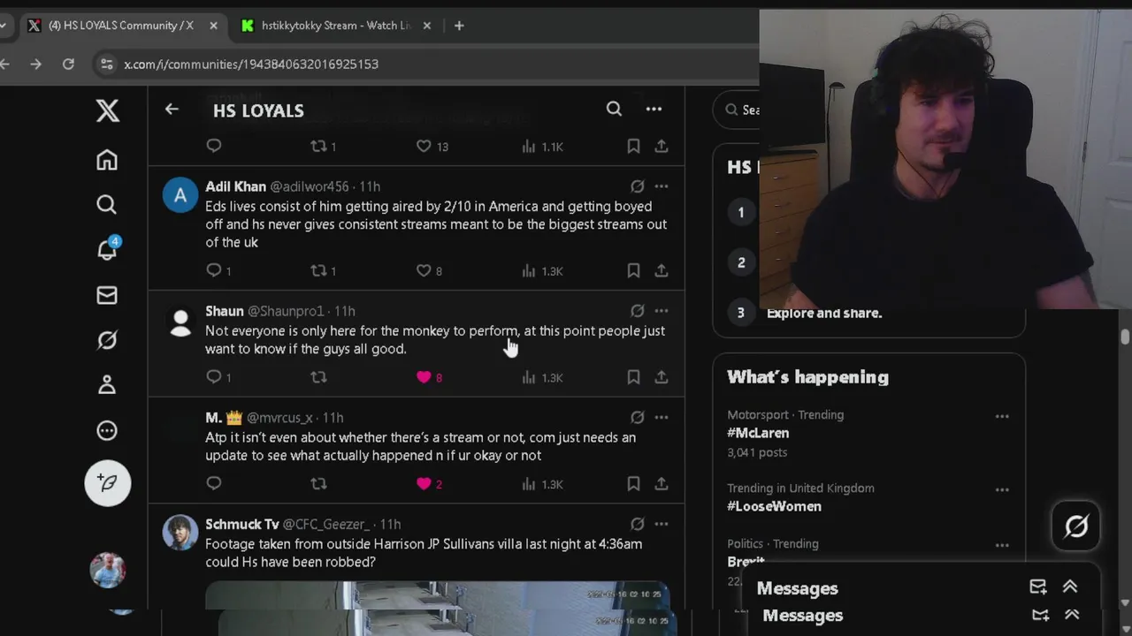This screenshot has width=1132, height=636.
Task: Open Profile icon in sidebar
Action: click(x=107, y=385)
